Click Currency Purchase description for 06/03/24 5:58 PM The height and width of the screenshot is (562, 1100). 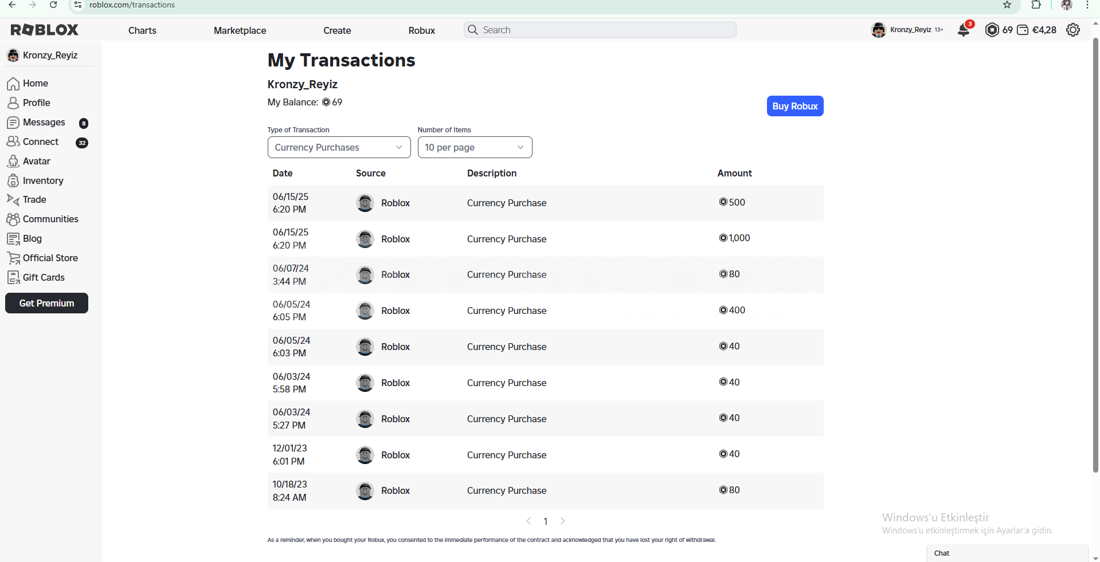pos(507,383)
